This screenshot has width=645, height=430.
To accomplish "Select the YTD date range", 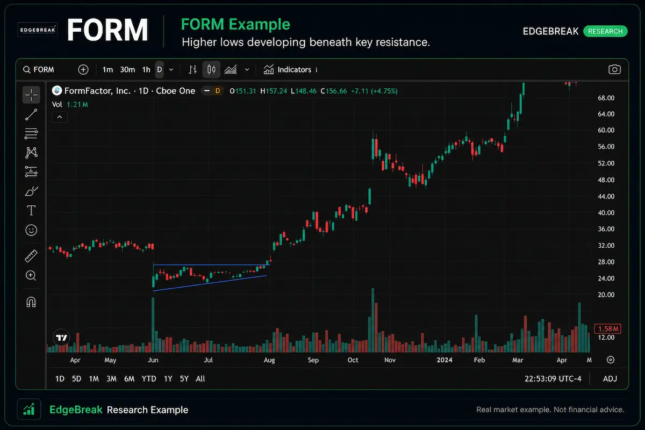I will click(x=149, y=378).
